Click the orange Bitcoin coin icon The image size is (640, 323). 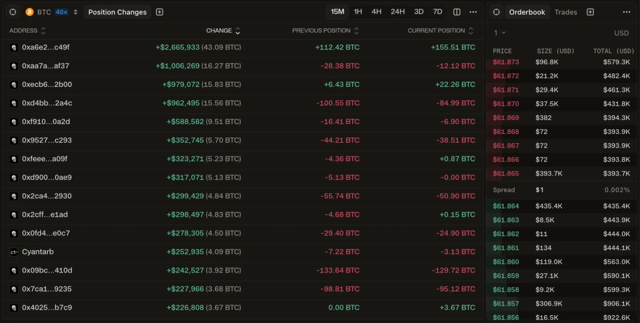pos(29,12)
